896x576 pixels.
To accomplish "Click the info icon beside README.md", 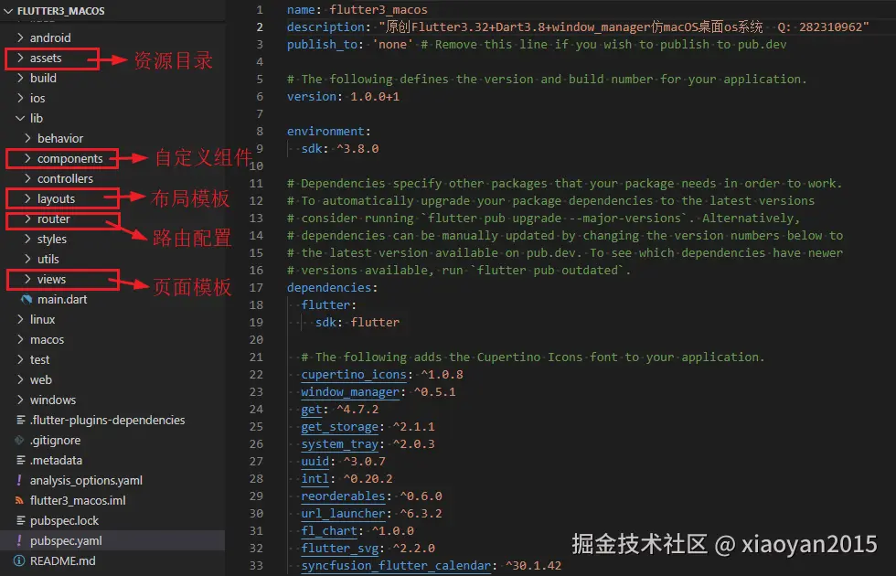I will pos(19,560).
